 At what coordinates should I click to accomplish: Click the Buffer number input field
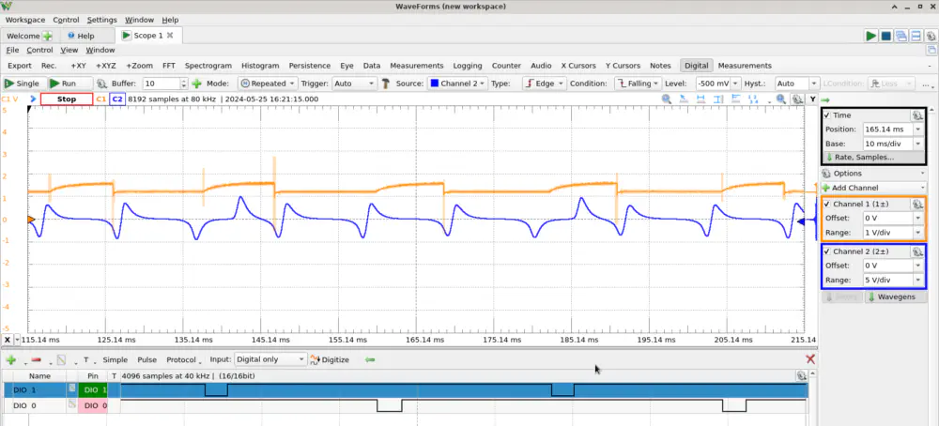[162, 84]
